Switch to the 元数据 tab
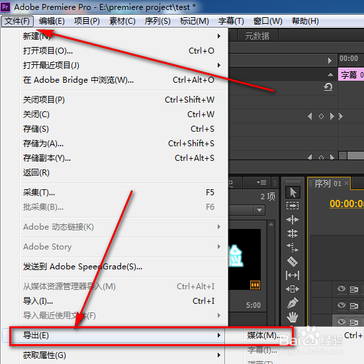The height and width of the screenshot is (364, 364). pos(257,36)
